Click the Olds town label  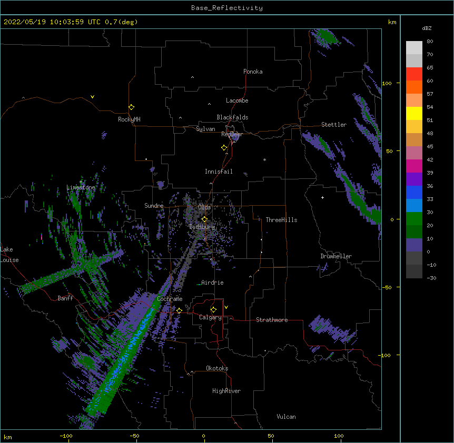pyautogui.click(x=204, y=207)
